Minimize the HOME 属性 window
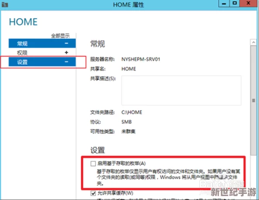The height and width of the screenshot is (200, 259). [x=224, y=3]
